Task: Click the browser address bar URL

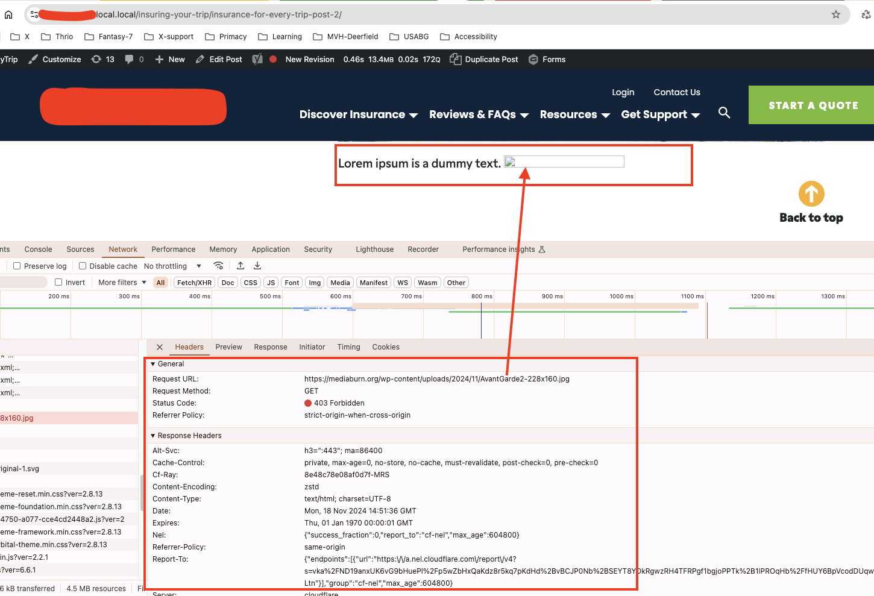Action: point(220,14)
